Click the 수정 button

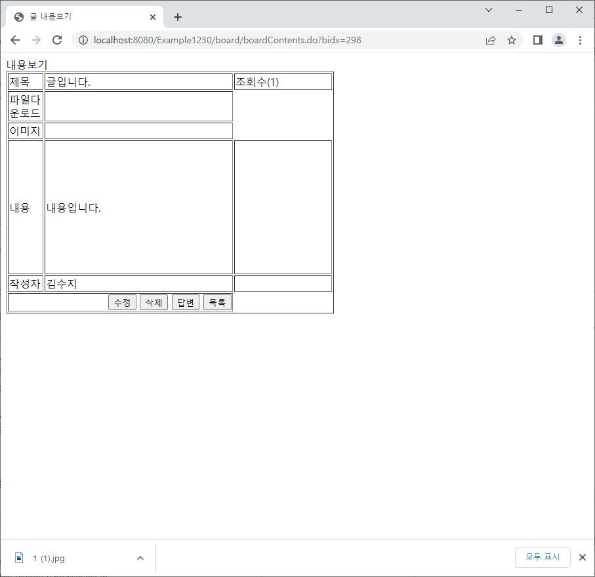coord(122,303)
